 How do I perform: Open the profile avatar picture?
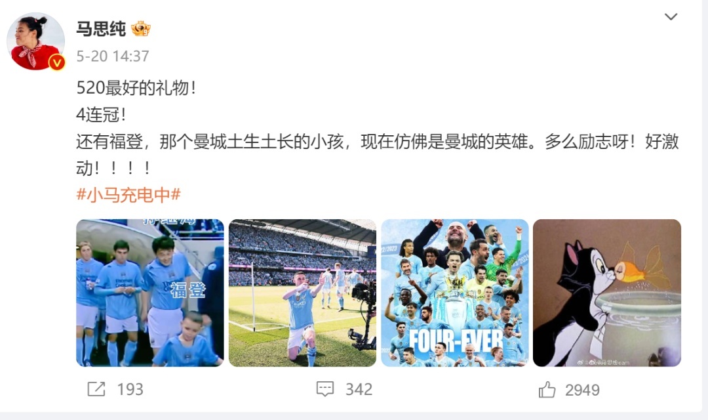coord(35,41)
